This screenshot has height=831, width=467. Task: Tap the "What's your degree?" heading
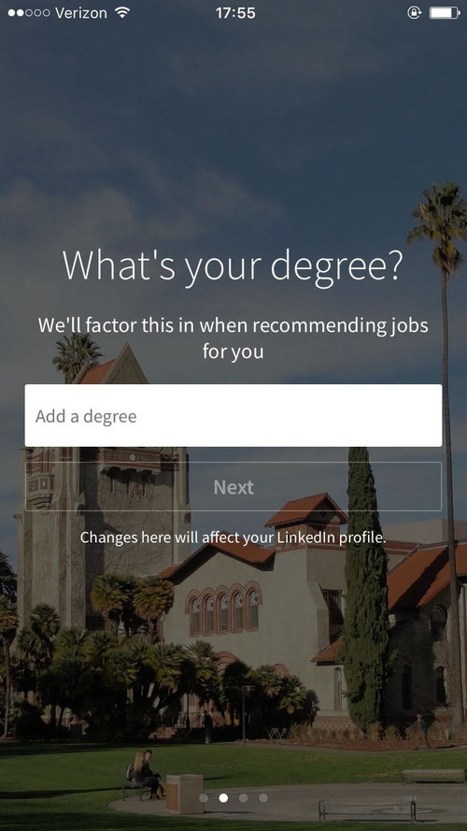[233, 266]
